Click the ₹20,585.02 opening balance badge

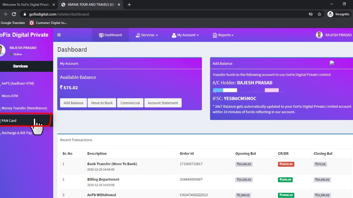[x=244, y=164]
